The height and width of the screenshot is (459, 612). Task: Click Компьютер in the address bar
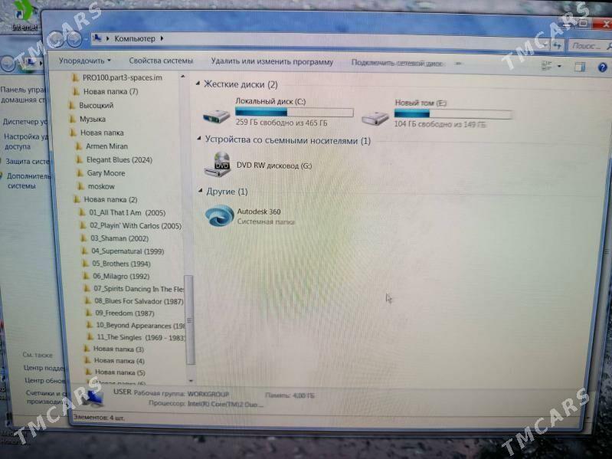coord(134,38)
